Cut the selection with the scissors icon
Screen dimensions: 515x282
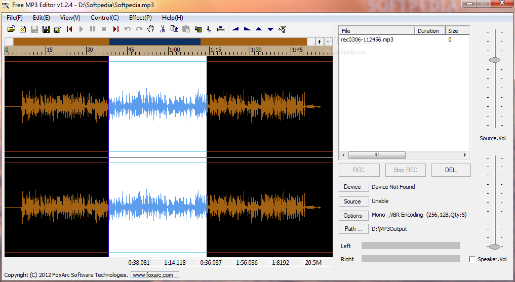[163, 29]
